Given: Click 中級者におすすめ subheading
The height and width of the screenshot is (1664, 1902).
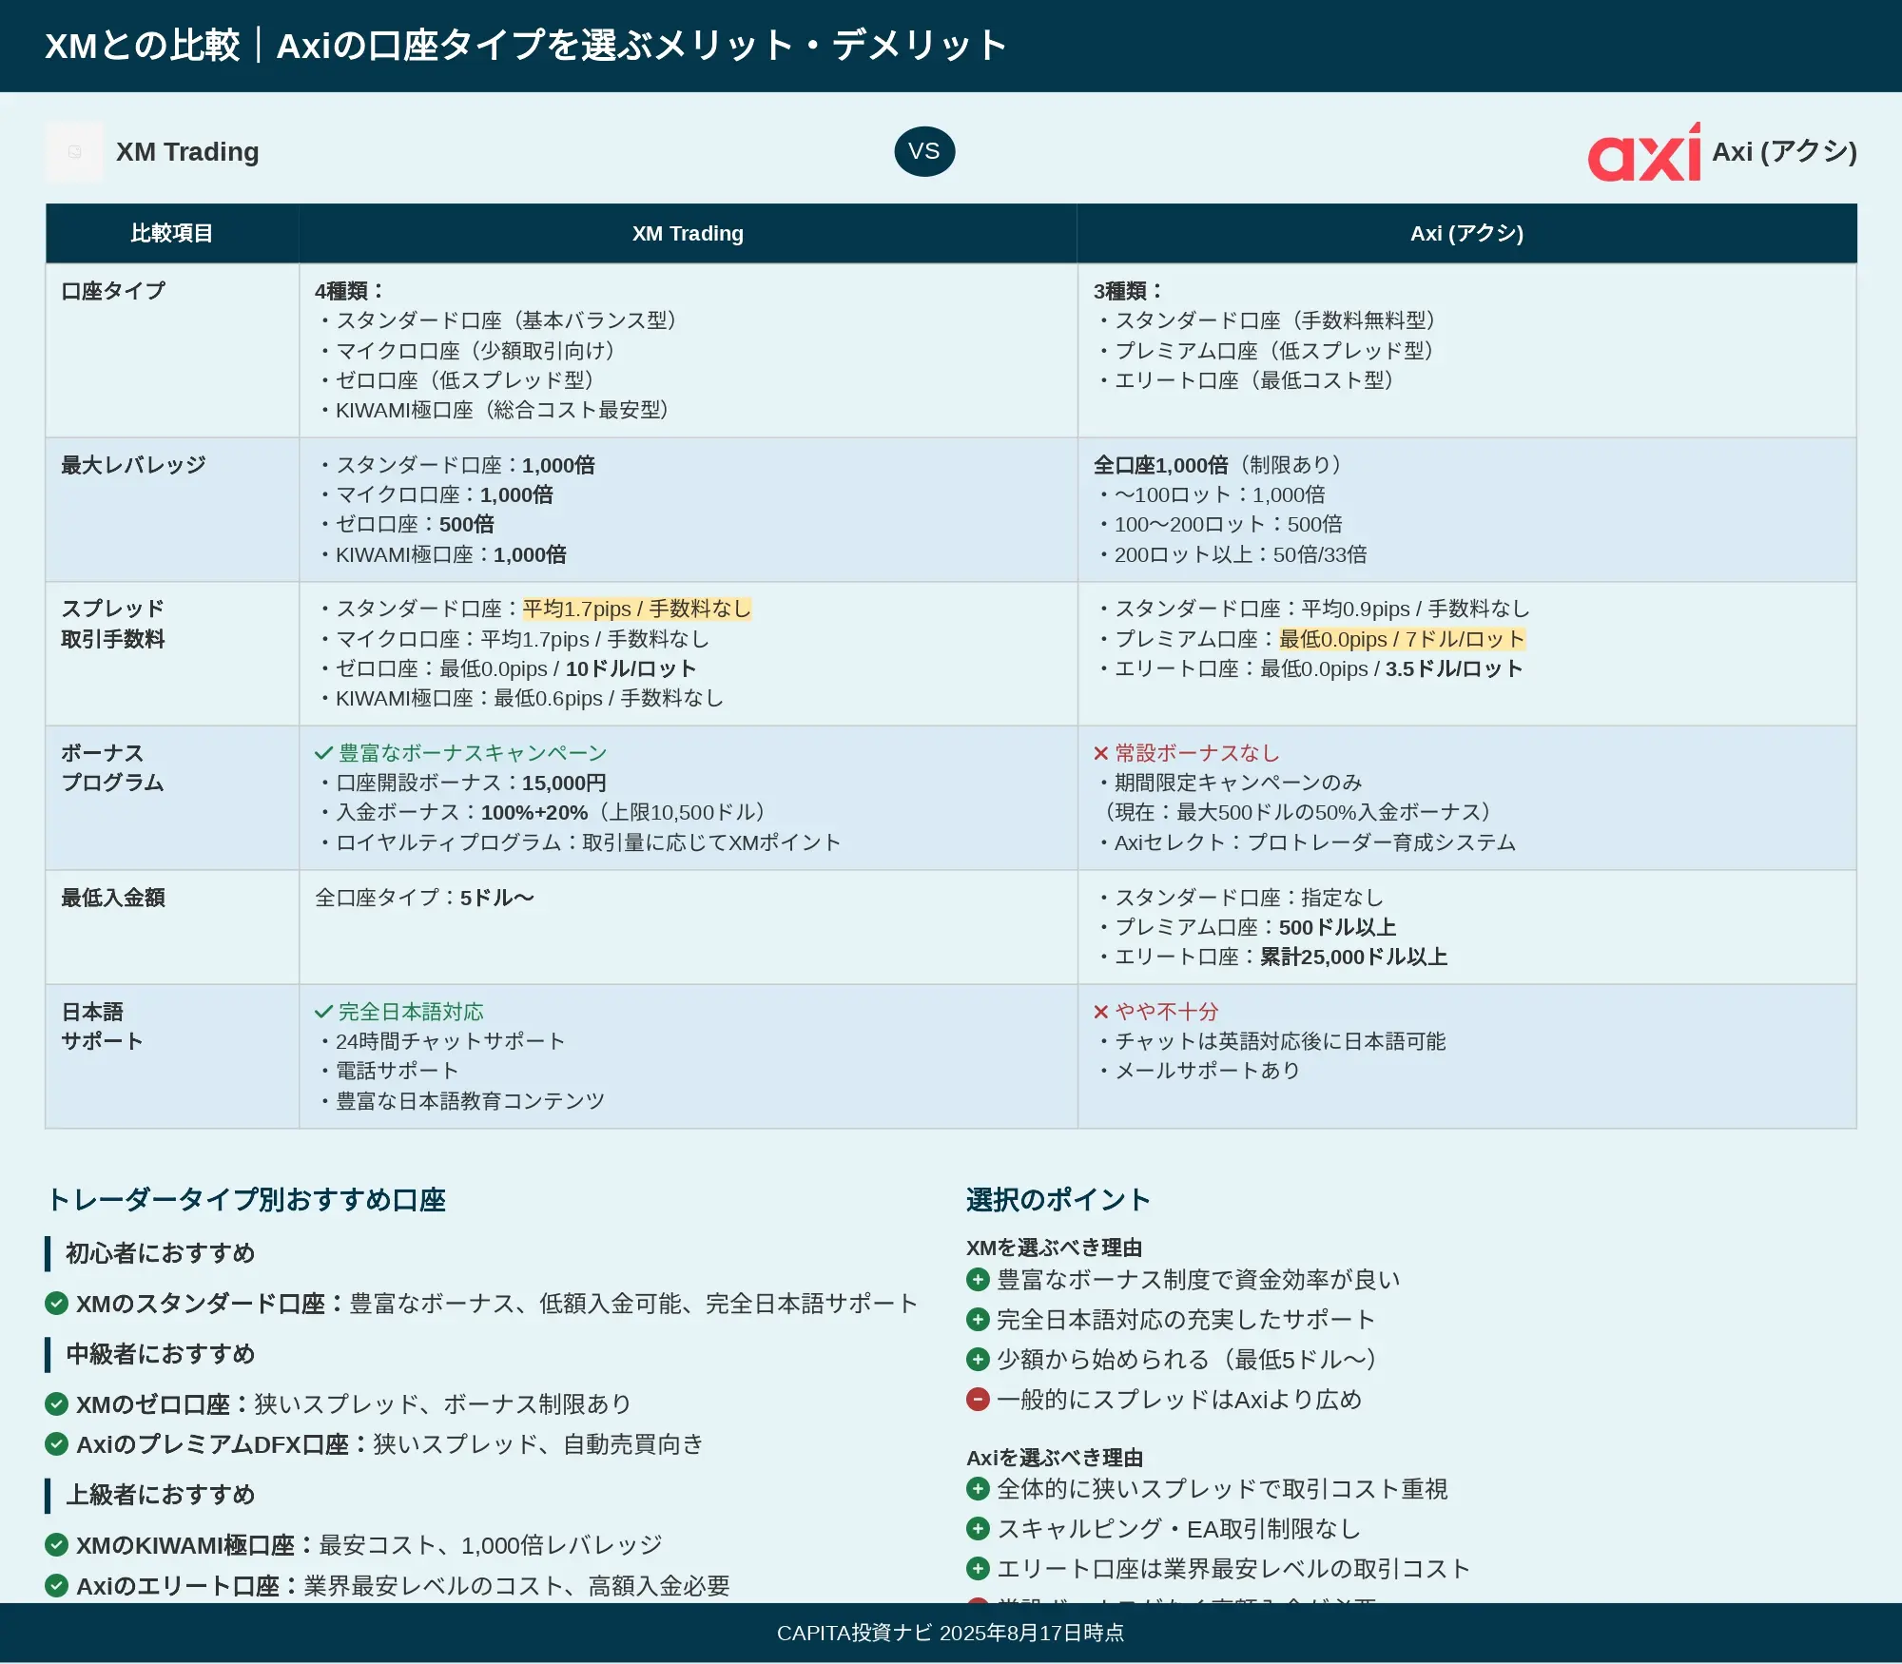Looking at the screenshot, I should pos(161,1354).
